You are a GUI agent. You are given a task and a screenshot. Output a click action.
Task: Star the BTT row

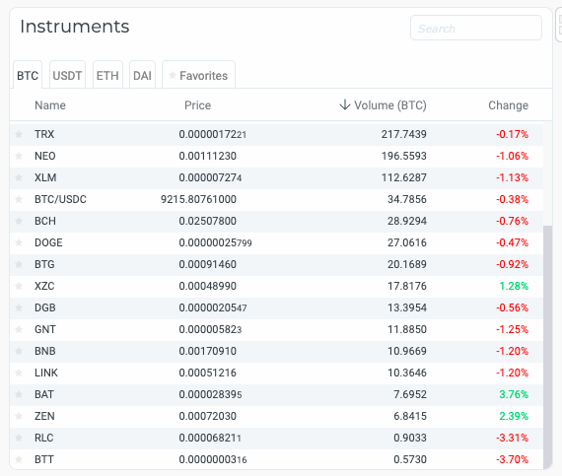pyautogui.click(x=19, y=459)
